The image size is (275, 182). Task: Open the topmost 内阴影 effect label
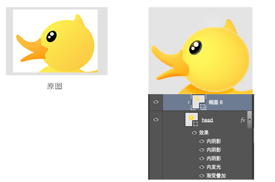[x=214, y=141]
